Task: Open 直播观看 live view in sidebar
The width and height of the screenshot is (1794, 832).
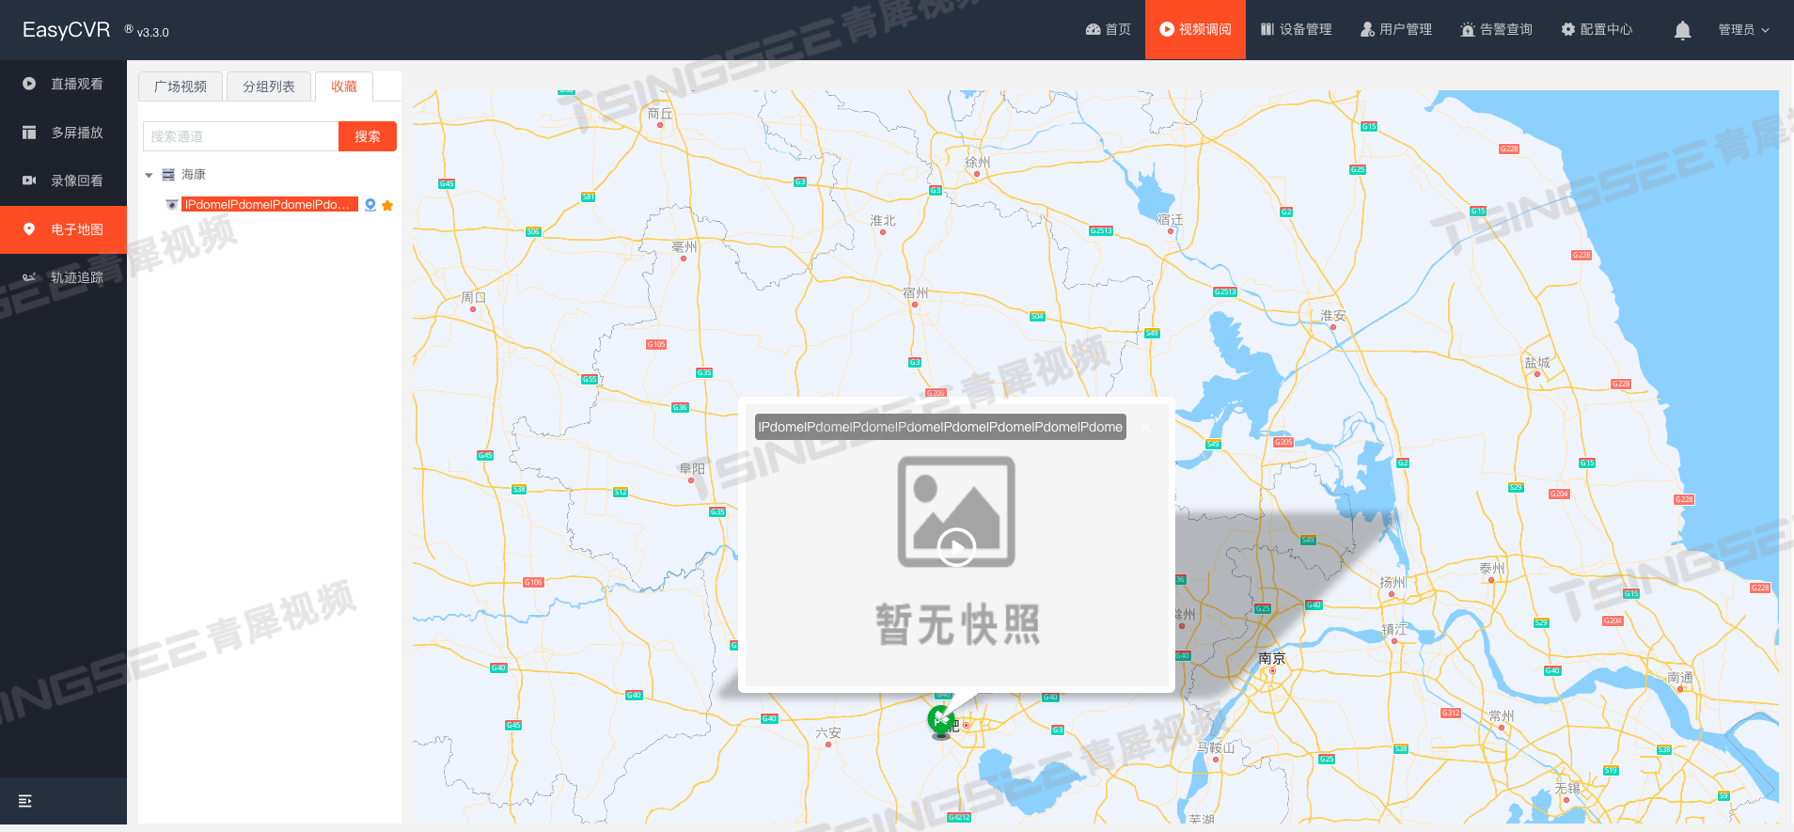Action: (x=63, y=84)
